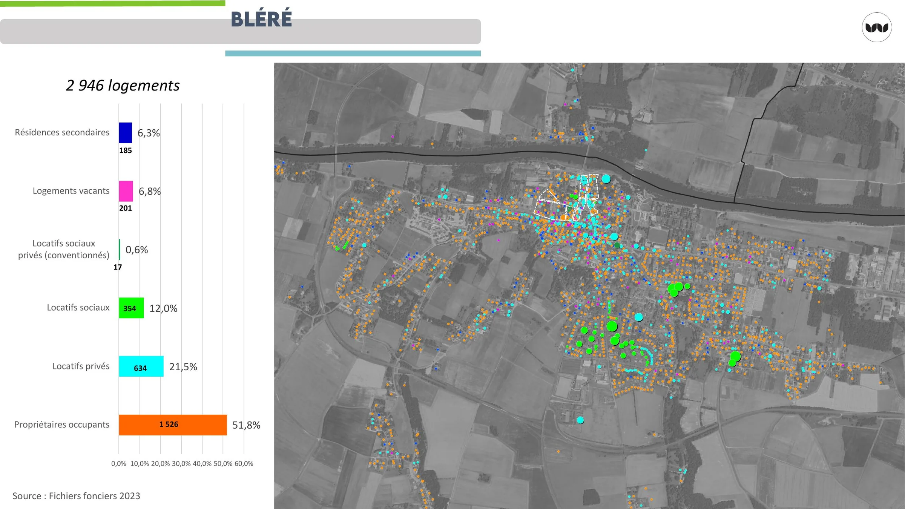Click the 60,0% axis tick label
The image size is (905, 509).
pos(244,464)
